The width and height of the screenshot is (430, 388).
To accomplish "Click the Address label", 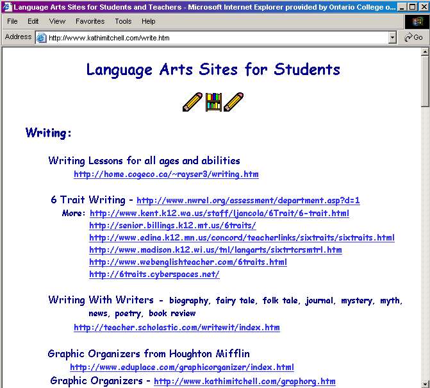I will tap(18, 37).
